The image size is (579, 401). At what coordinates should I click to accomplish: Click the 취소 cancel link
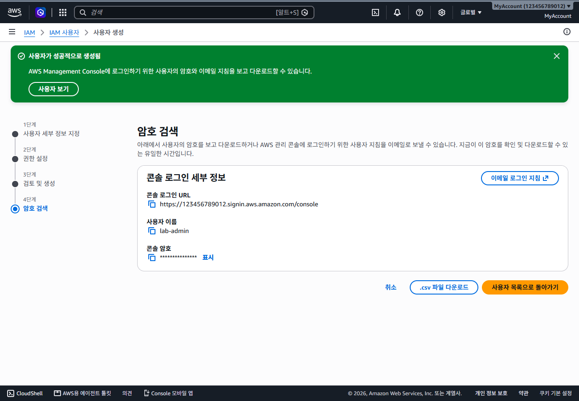391,287
